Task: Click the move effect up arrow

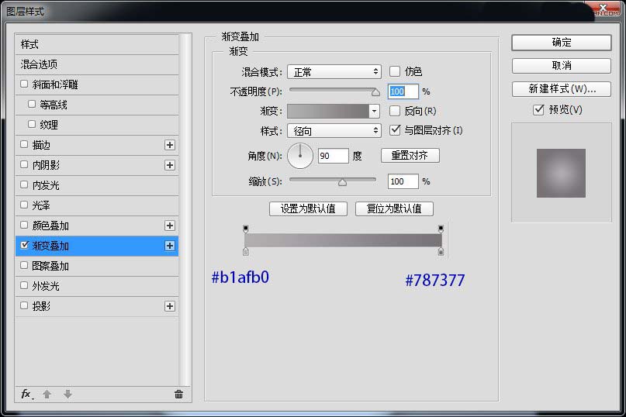Action: [x=47, y=395]
